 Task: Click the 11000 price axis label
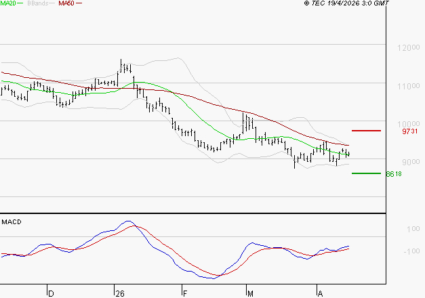tap(409, 87)
